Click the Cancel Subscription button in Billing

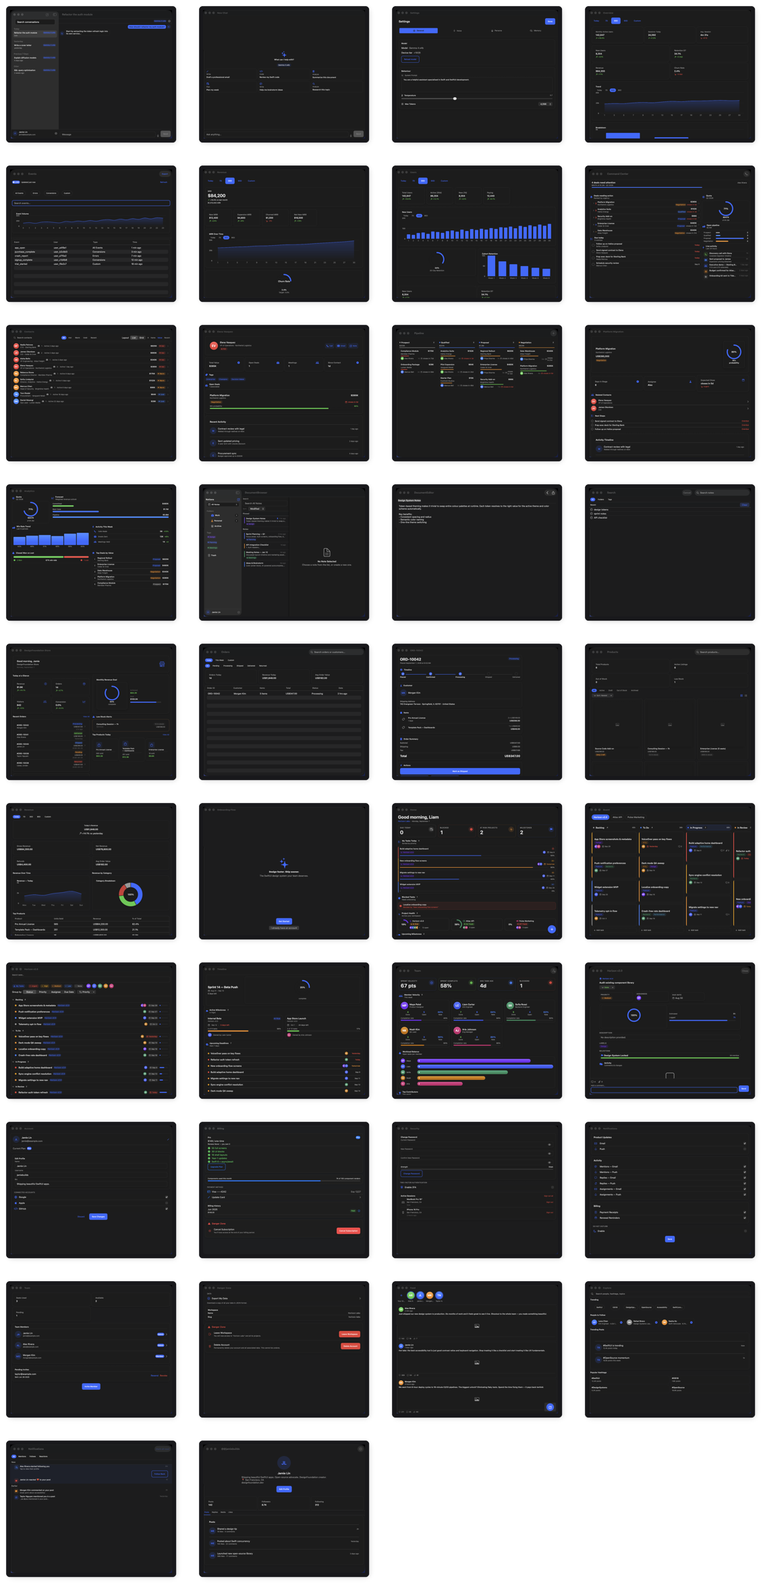click(x=348, y=1230)
